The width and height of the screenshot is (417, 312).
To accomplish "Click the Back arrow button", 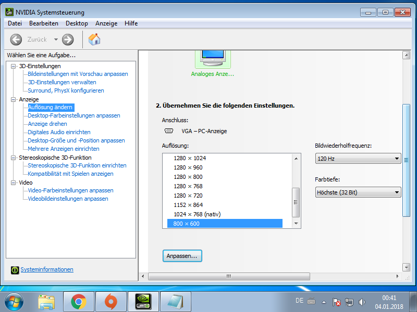I will point(16,40).
